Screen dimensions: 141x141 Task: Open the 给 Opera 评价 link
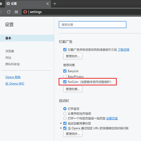[x=15, y=84]
